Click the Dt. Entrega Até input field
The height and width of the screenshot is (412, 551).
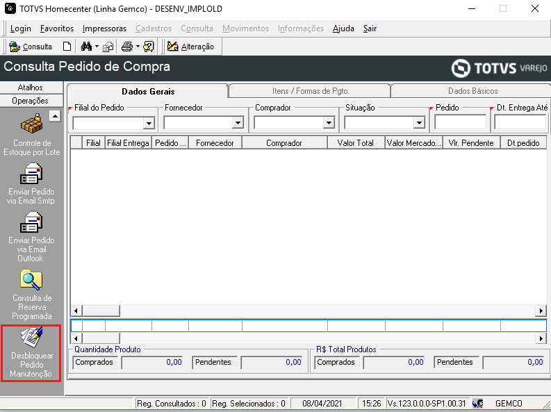pyautogui.click(x=521, y=122)
